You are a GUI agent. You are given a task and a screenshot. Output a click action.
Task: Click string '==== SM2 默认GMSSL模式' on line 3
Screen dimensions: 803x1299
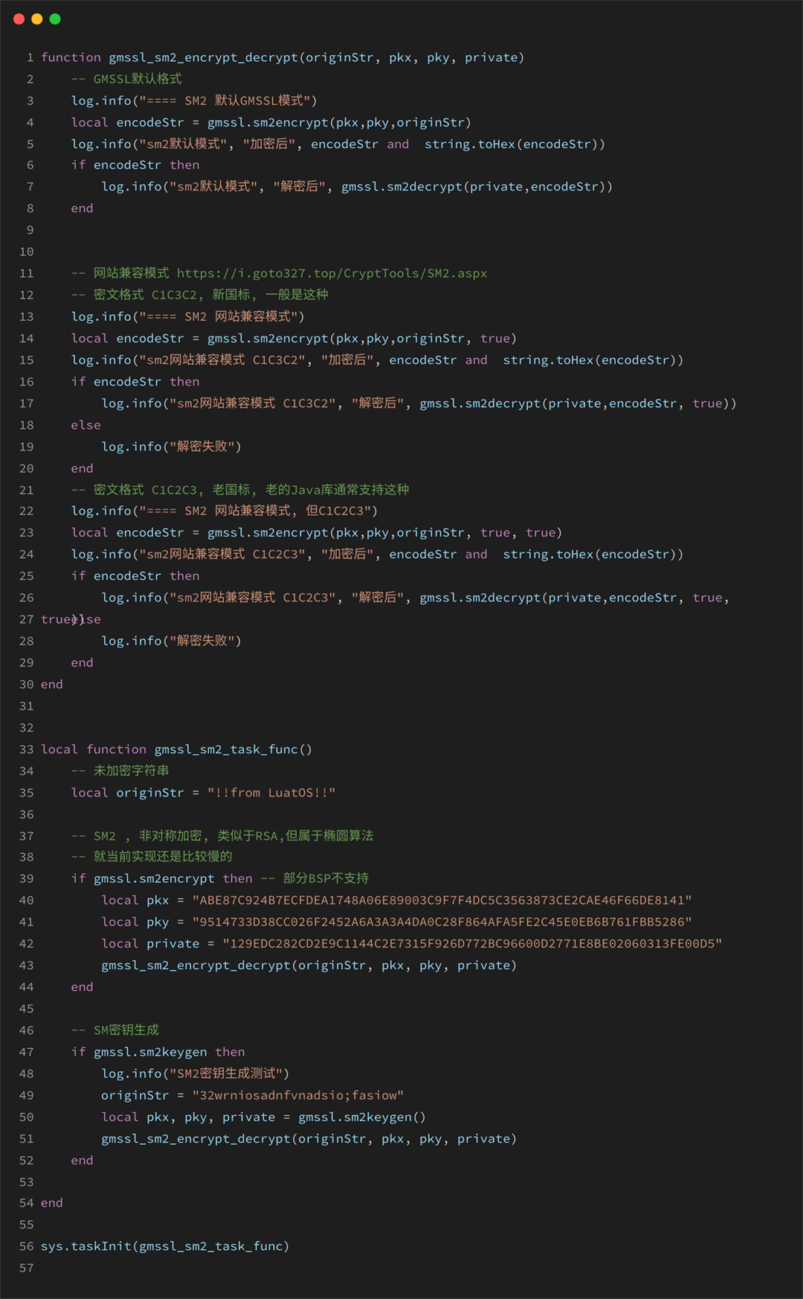coord(225,100)
